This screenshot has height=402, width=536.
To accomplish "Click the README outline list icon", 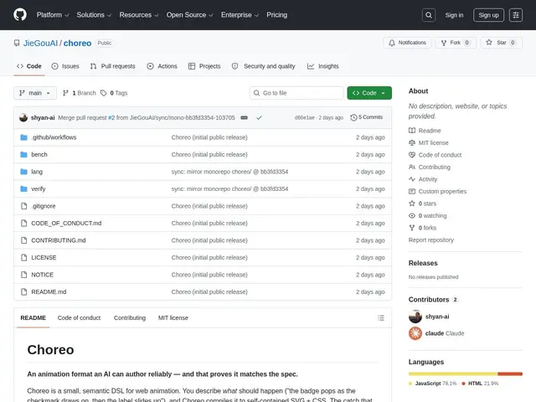I will [x=381, y=318].
